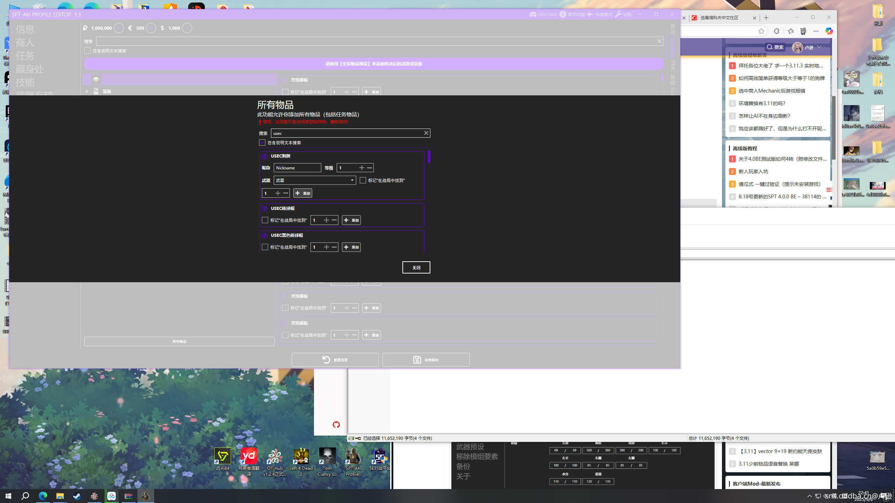Uncheck 包含说明文本搜索 in the dialog
Screen dimensions: 895x503
pyautogui.click(x=262, y=143)
